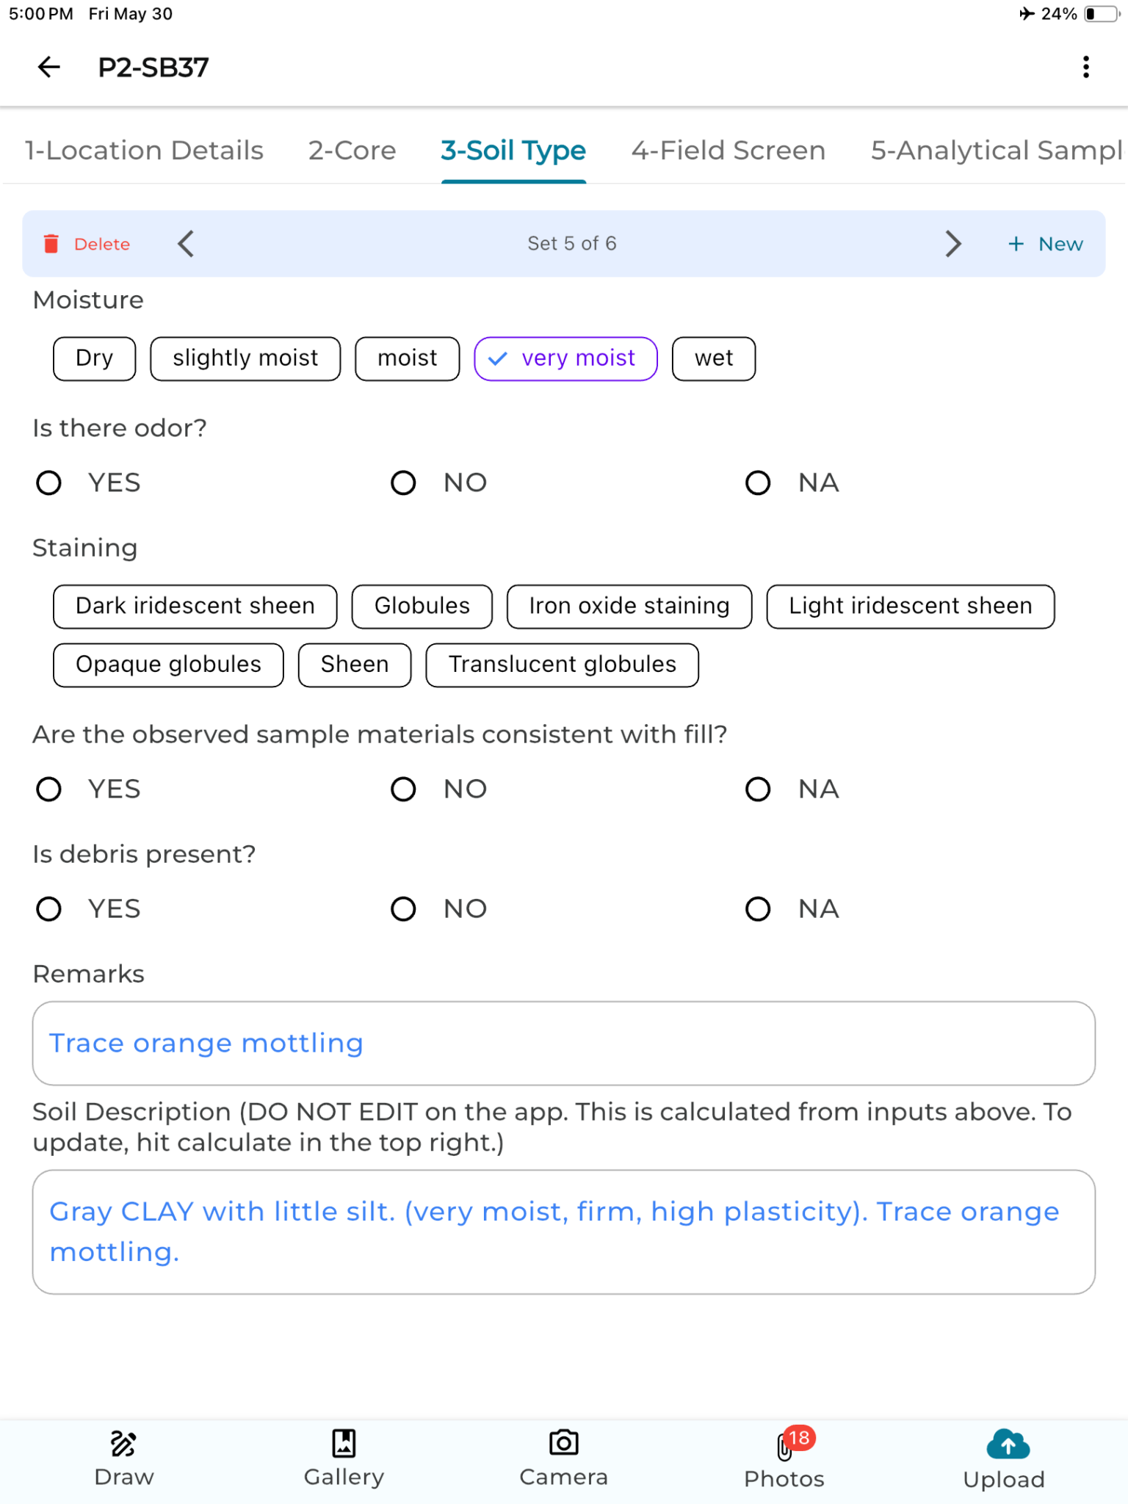Screen dimensions: 1128x1504
Task: Select NO for materials consistent with fill
Action: click(403, 789)
